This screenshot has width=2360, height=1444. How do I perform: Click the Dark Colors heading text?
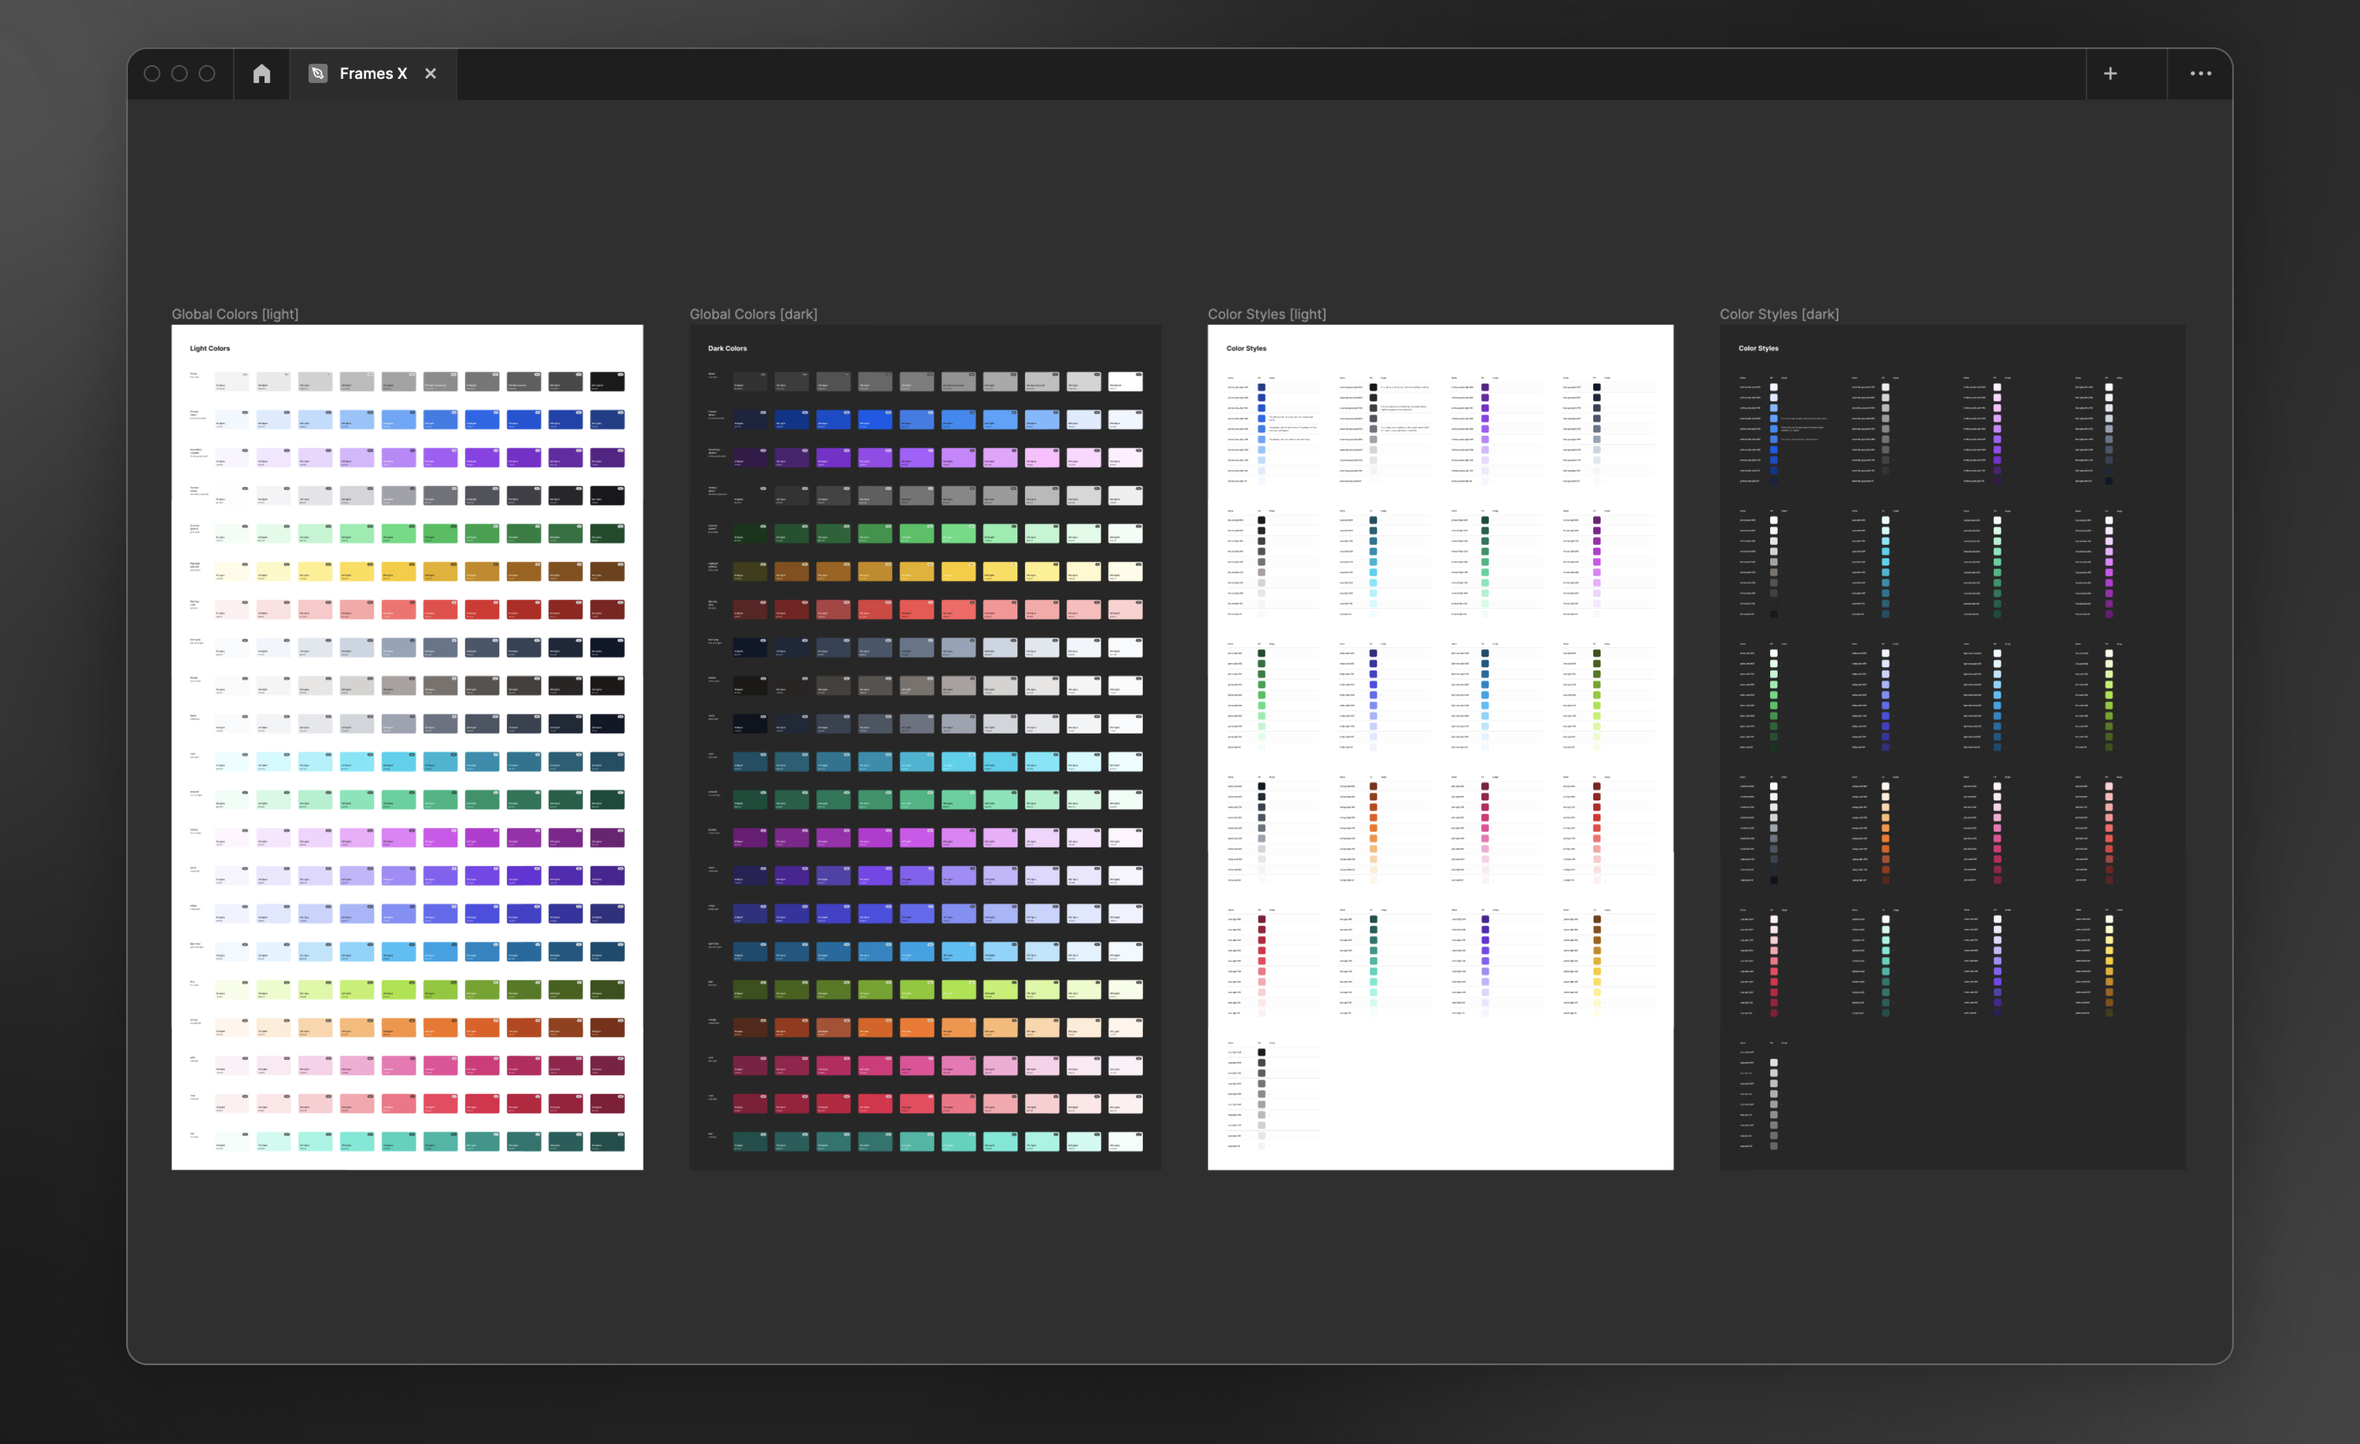point(727,349)
